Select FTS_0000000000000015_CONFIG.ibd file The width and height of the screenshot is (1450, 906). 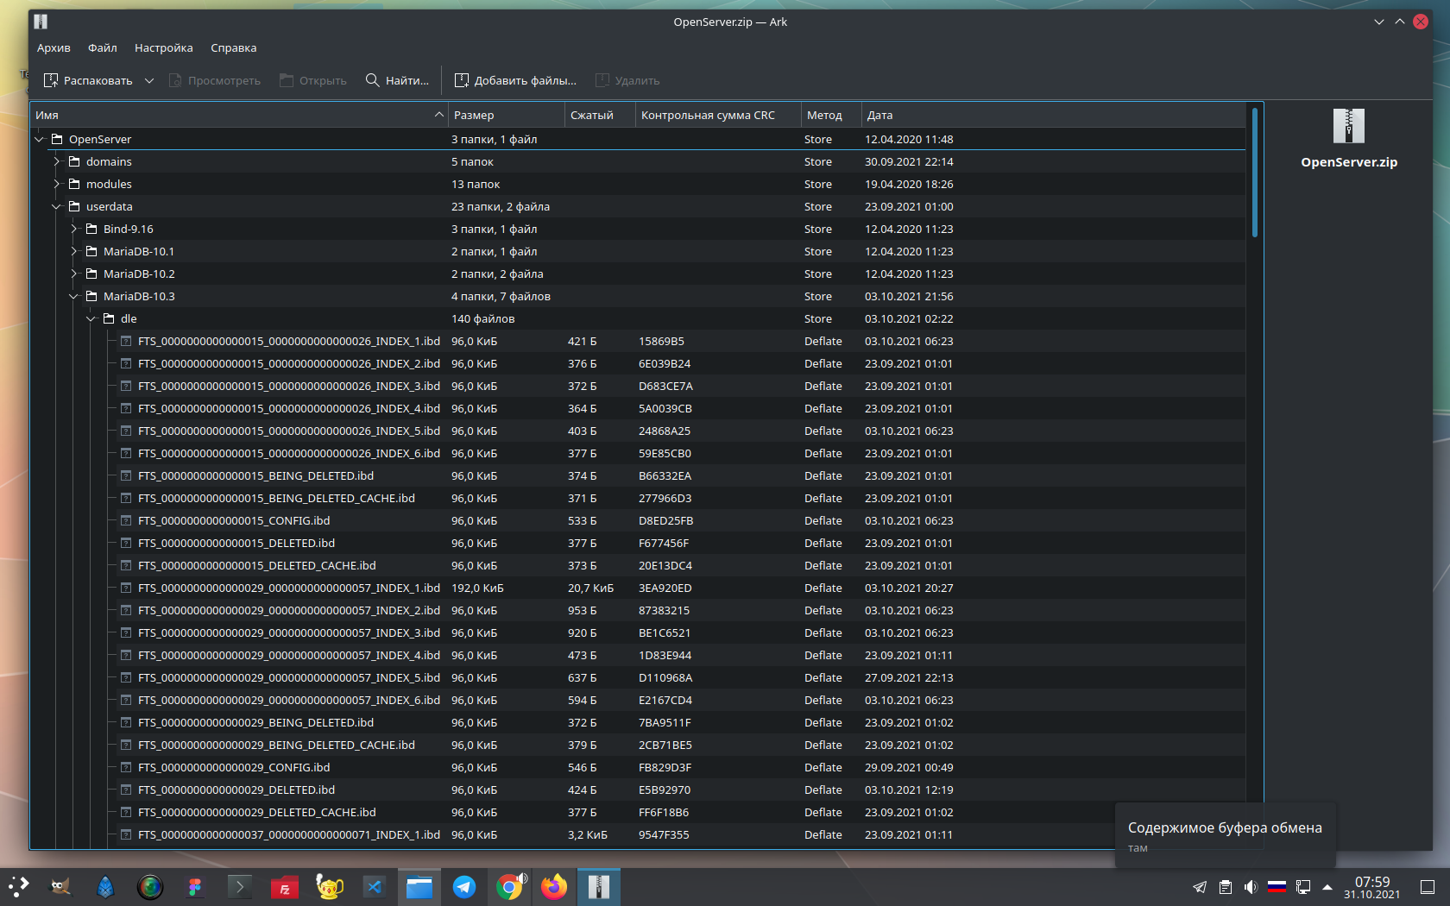click(x=234, y=520)
